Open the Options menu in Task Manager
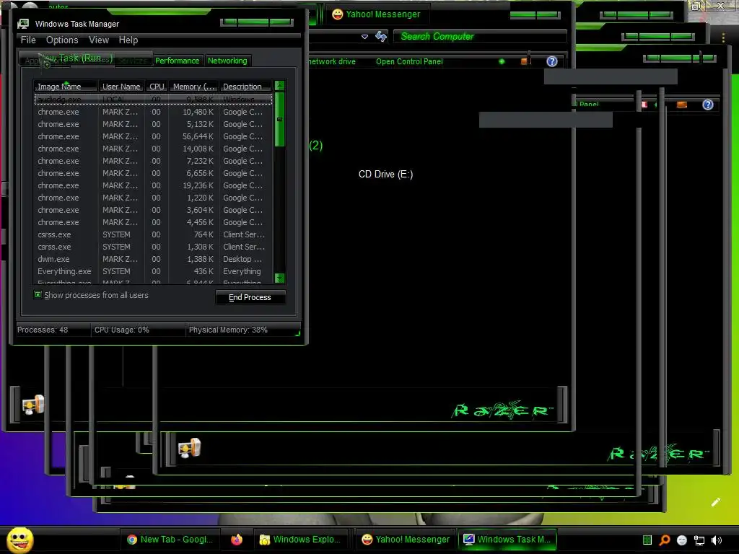The height and width of the screenshot is (554, 739). pos(62,40)
